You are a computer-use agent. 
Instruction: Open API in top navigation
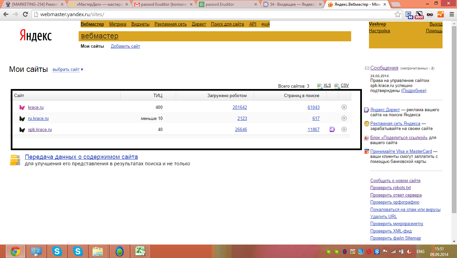point(253,24)
